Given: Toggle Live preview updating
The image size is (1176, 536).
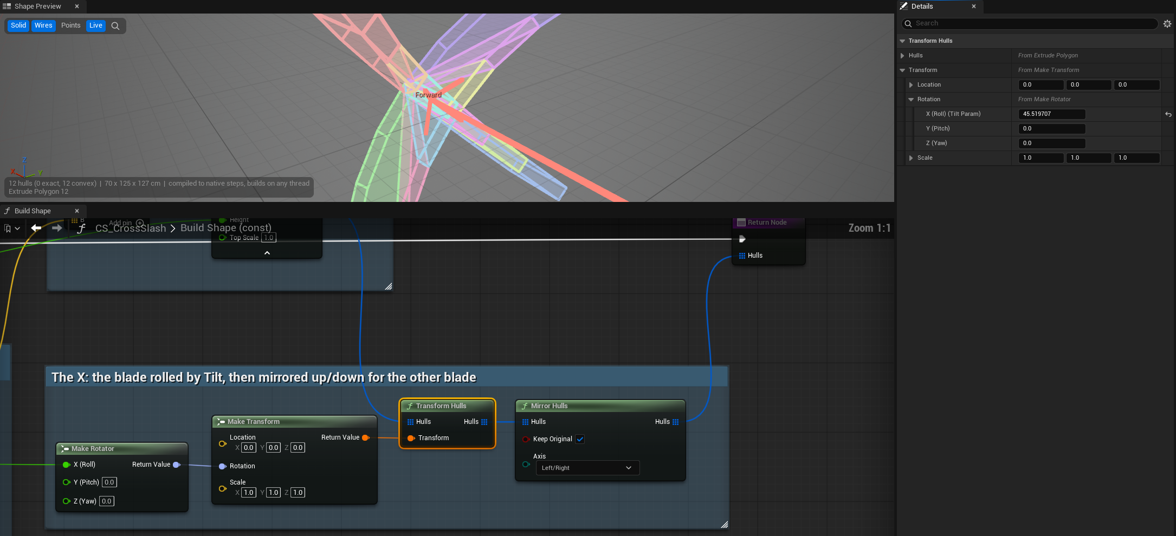Looking at the screenshot, I should (96, 25).
